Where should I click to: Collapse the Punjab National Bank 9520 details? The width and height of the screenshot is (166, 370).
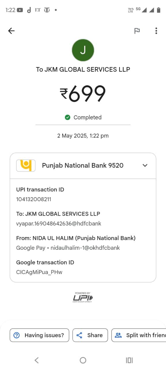(145, 165)
